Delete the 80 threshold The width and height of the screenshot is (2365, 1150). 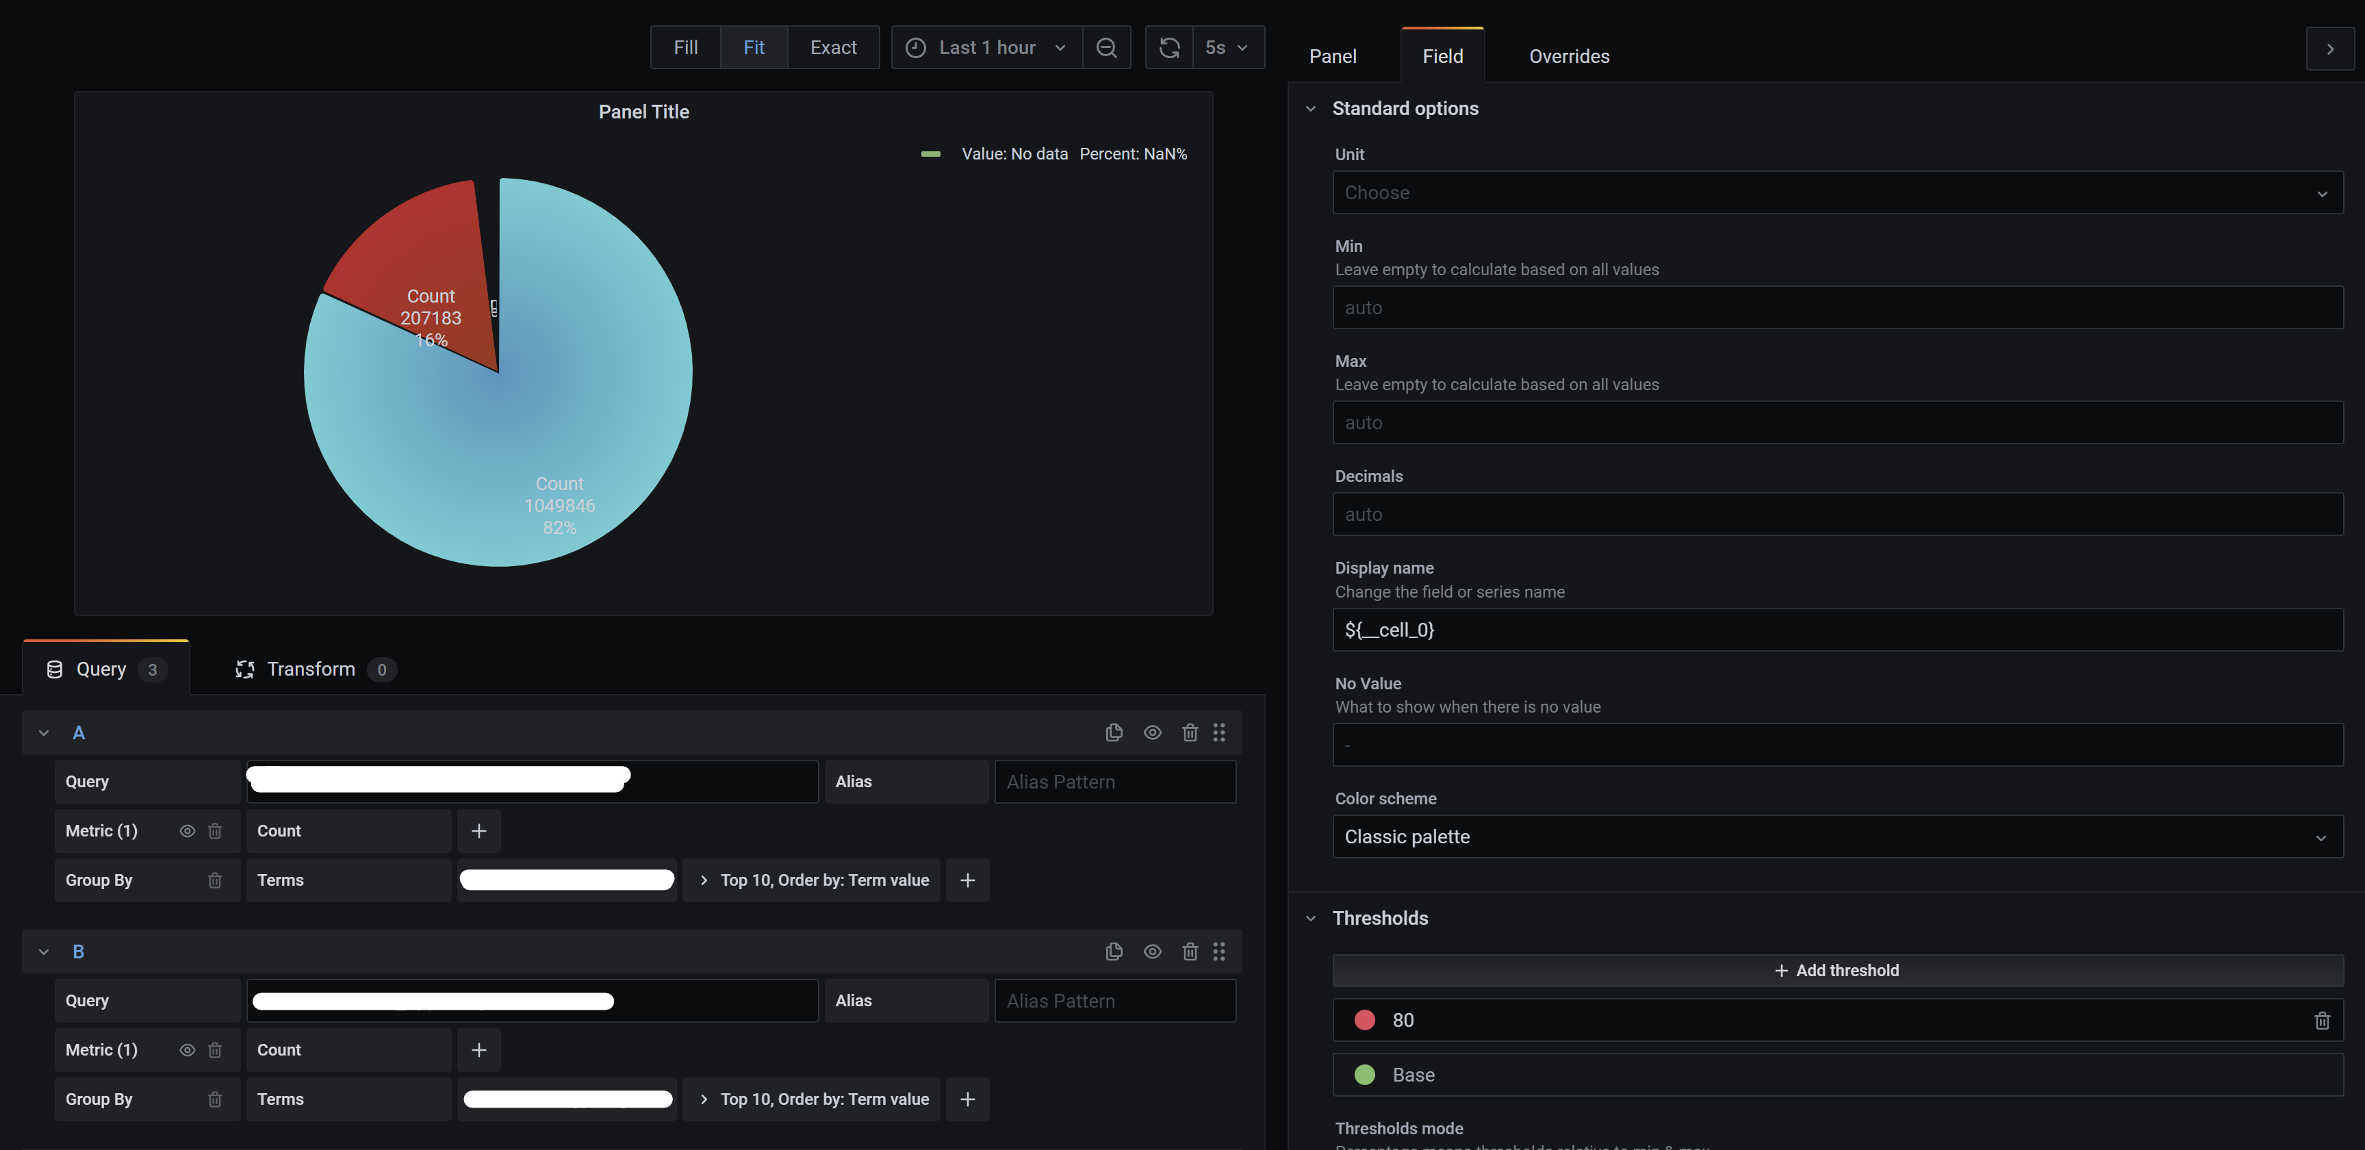coord(2323,1020)
